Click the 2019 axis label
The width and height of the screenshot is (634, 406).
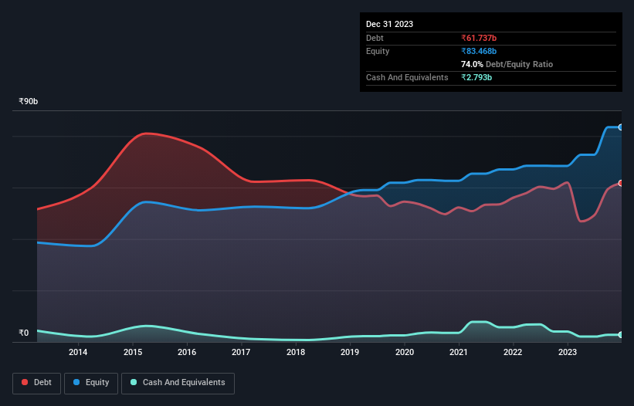point(350,352)
